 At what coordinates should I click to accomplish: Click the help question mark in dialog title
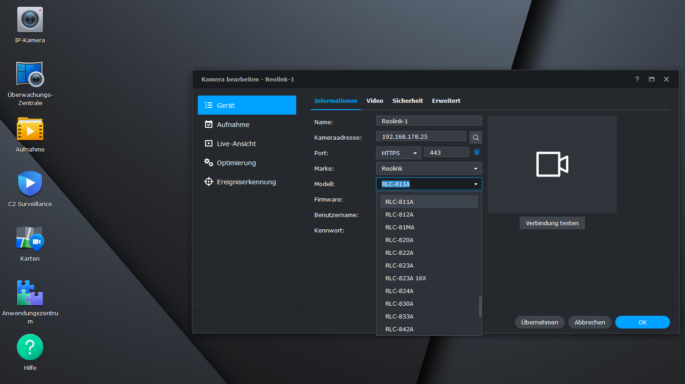pos(637,79)
